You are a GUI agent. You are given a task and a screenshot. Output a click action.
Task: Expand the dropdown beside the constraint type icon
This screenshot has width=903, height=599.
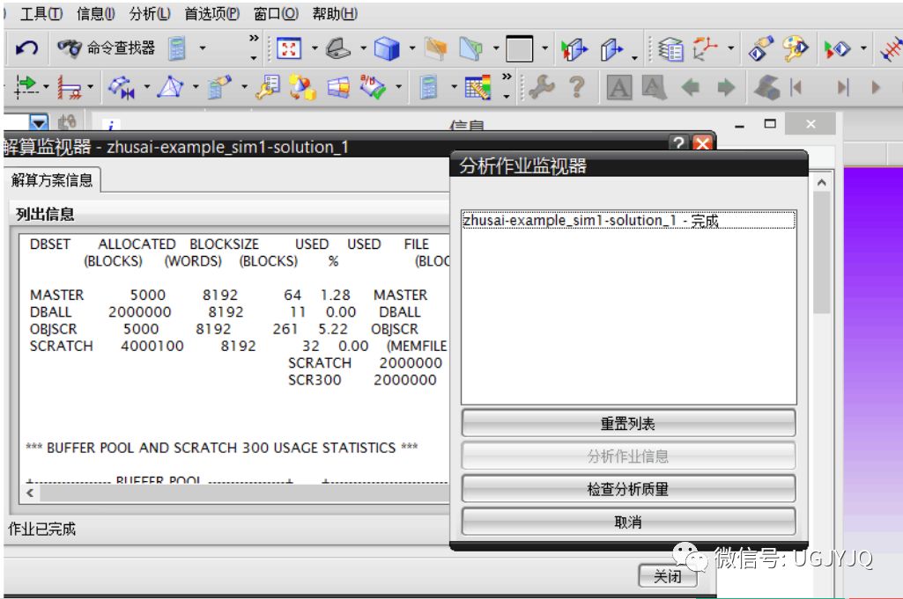pos(90,87)
